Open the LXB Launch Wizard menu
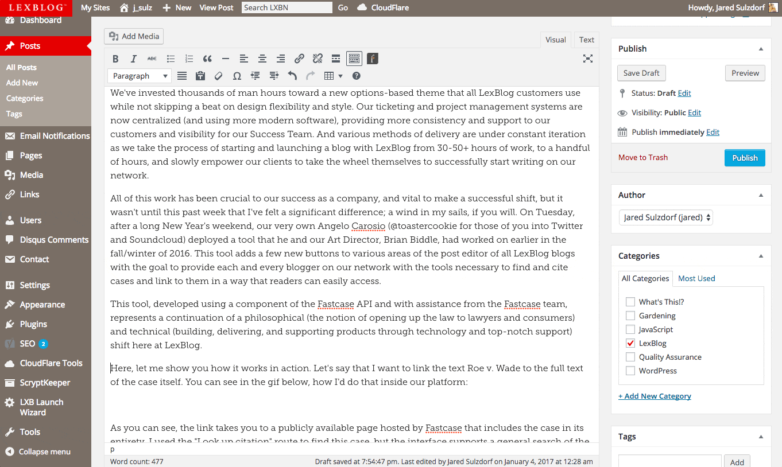782x467 pixels. (45, 407)
